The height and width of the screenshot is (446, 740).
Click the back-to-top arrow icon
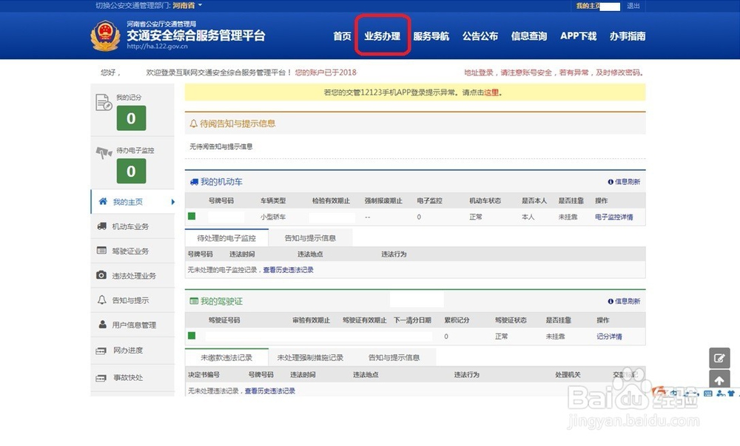click(x=719, y=380)
